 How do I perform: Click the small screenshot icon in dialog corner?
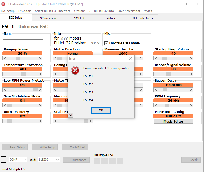(x=70, y=115)
